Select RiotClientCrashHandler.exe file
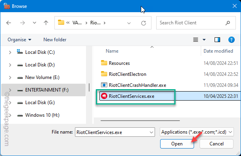This screenshot has width=241, height=156. pyautogui.click(x=137, y=85)
